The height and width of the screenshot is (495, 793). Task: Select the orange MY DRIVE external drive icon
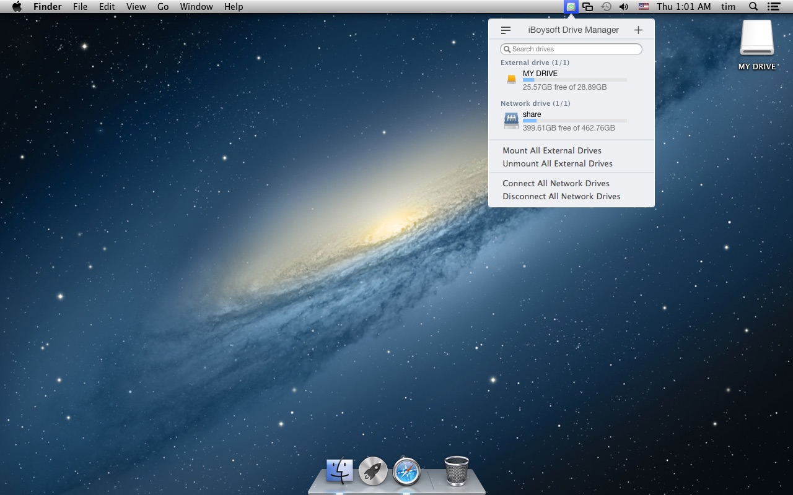(511, 80)
